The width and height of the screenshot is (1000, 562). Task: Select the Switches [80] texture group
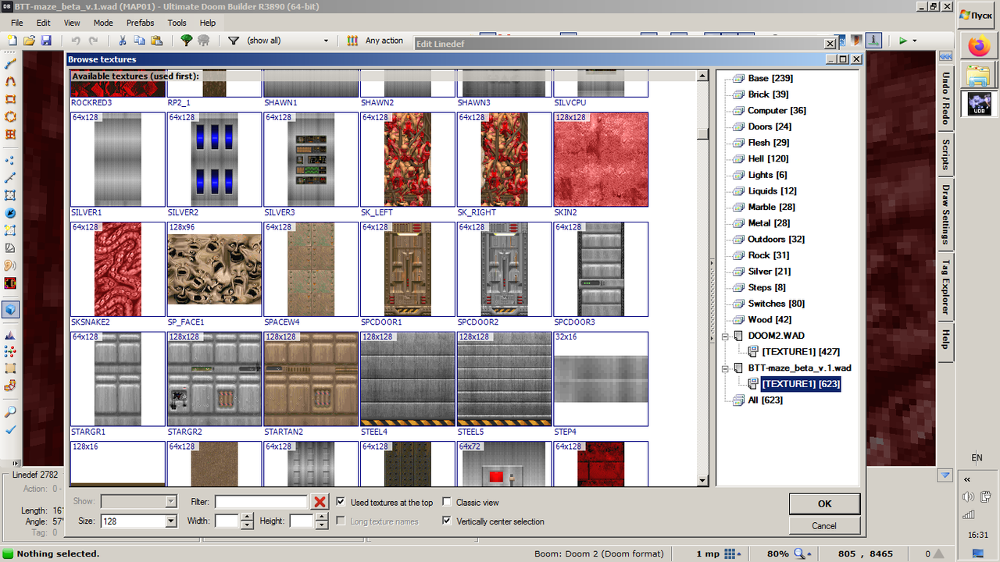coord(776,304)
